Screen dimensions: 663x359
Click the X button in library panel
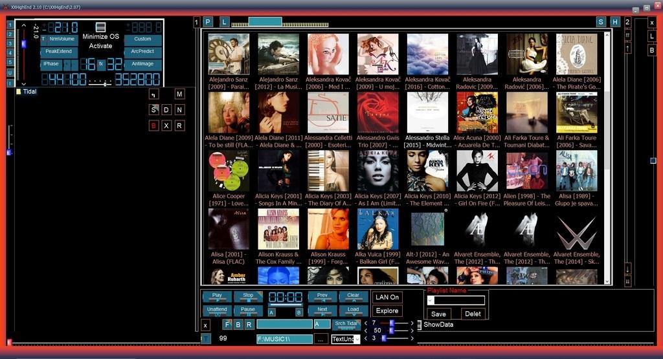(x=166, y=126)
